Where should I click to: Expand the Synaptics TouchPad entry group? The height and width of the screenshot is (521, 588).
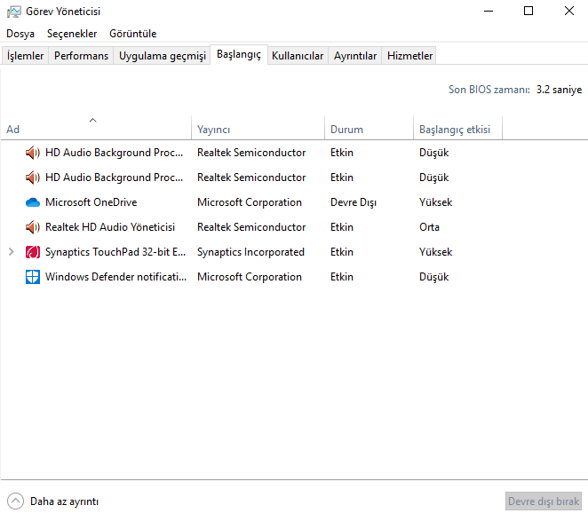point(12,252)
